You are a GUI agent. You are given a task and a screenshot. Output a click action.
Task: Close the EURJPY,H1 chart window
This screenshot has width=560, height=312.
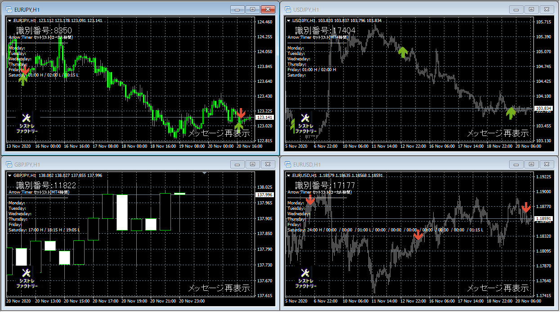[268, 9]
